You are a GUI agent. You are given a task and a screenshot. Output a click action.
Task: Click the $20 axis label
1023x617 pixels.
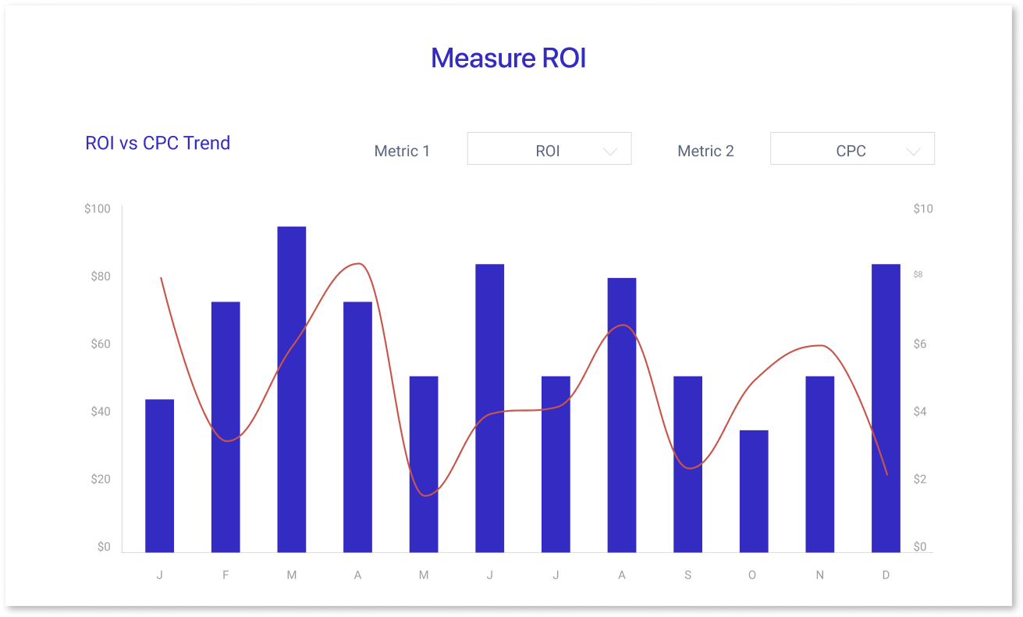pyautogui.click(x=100, y=479)
